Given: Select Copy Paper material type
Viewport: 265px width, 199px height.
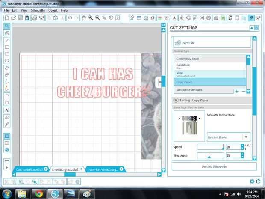Looking at the screenshot, I should (x=210, y=82).
